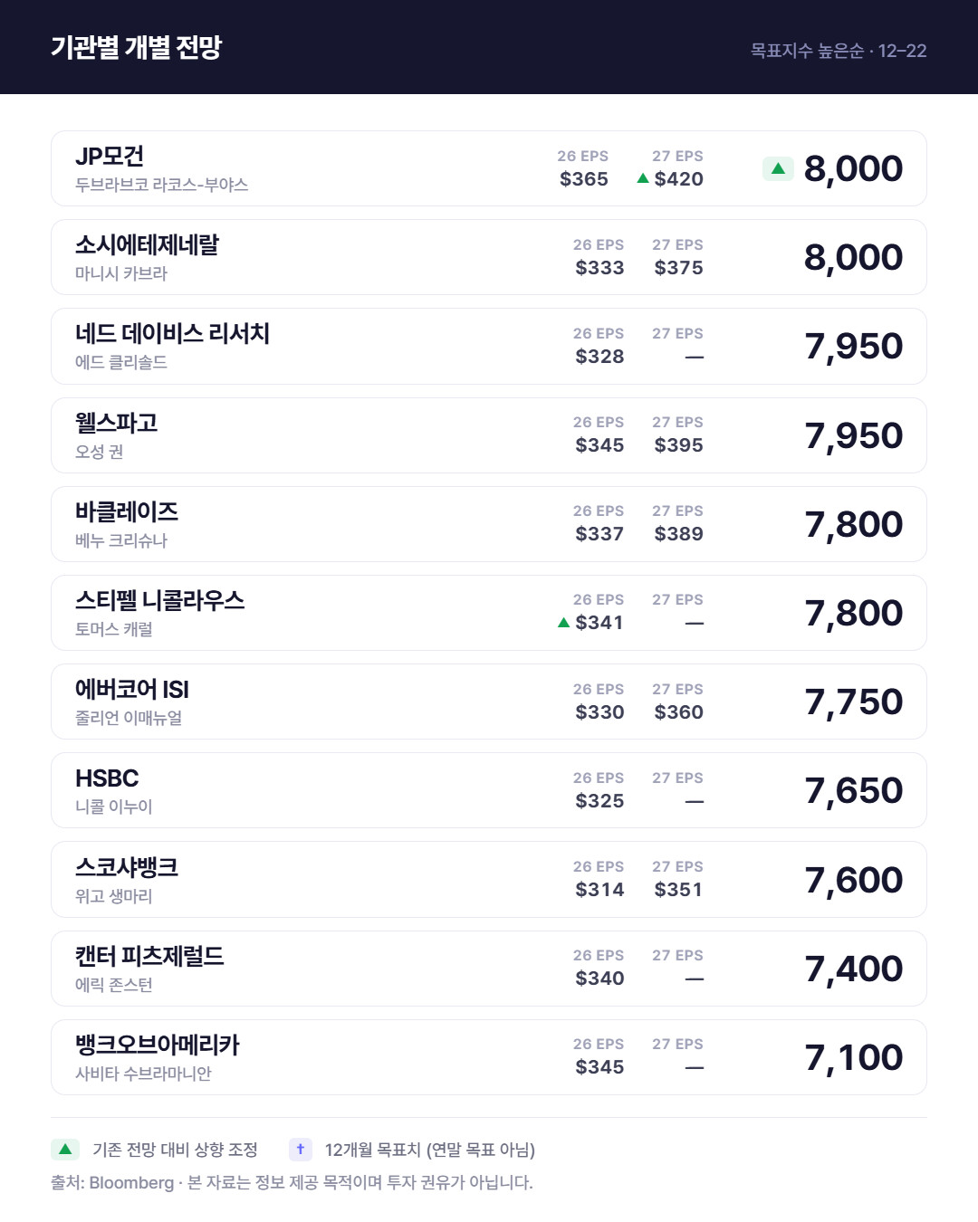The height and width of the screenshot is (1222, 978).
Task: Click the sort label 목표지수 높은순
Action: click(807, 51)
